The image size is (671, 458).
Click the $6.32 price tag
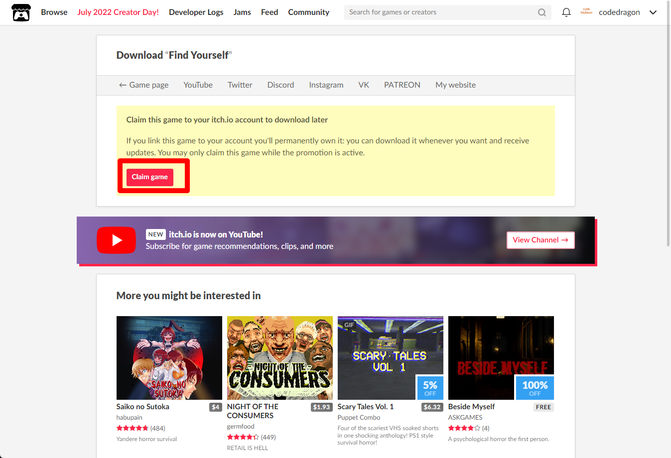point(432,407)
